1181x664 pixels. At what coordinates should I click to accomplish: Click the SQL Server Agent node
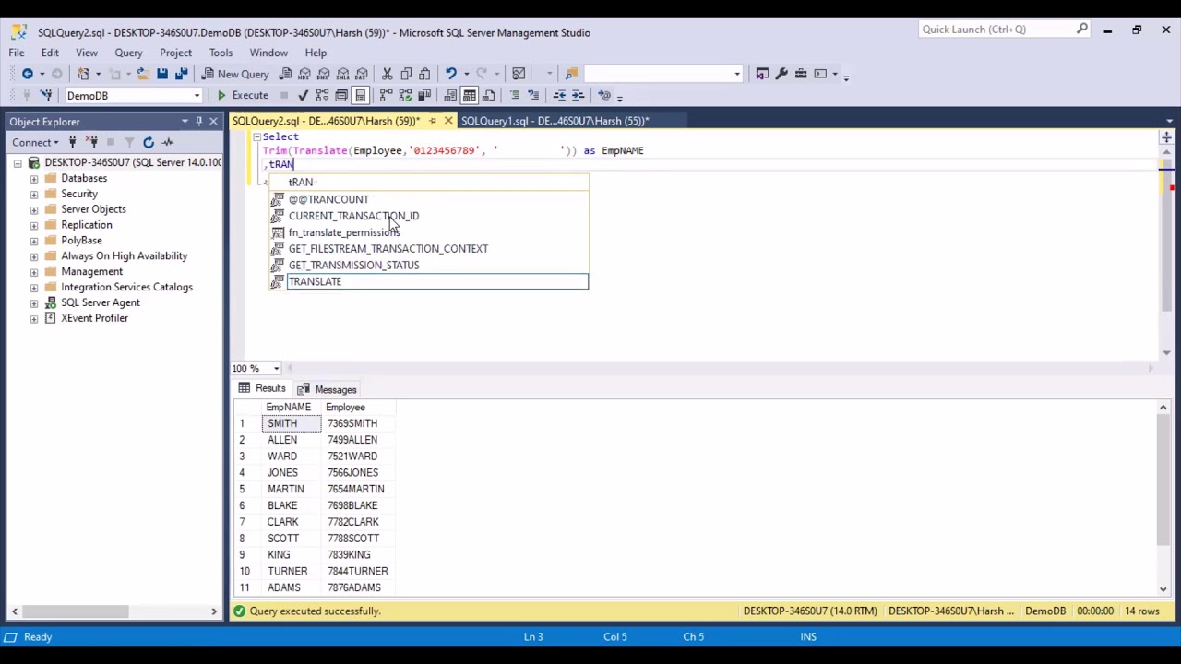101,302
